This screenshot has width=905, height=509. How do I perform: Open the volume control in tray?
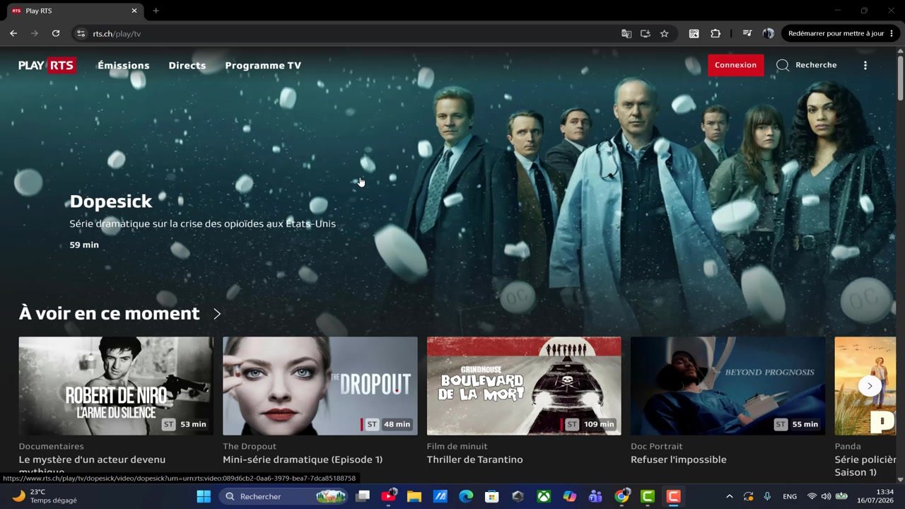826,496
